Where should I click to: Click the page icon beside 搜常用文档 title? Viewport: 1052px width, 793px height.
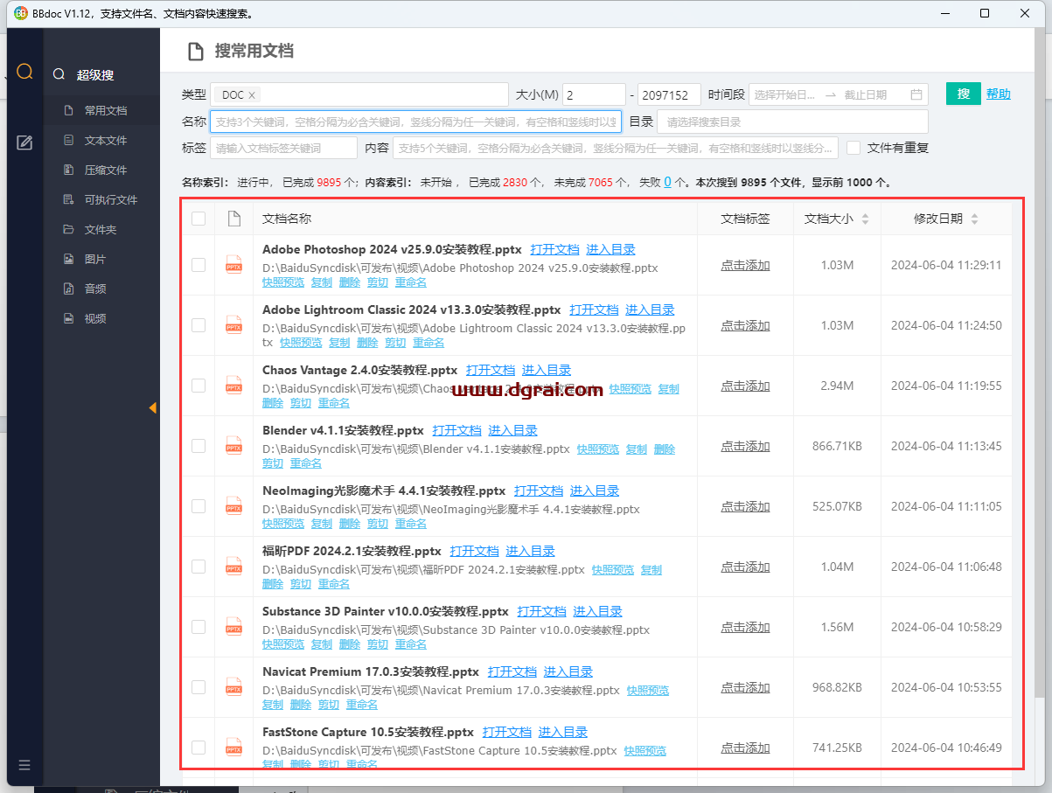pos(196,52)
